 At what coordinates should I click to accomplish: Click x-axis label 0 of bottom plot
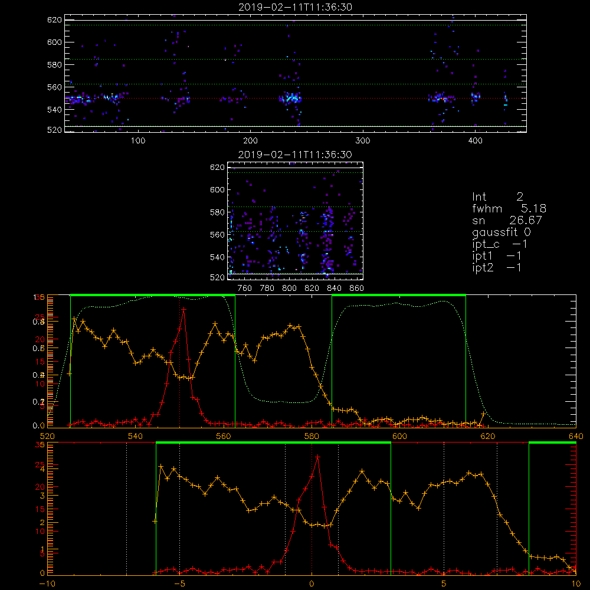312,584
